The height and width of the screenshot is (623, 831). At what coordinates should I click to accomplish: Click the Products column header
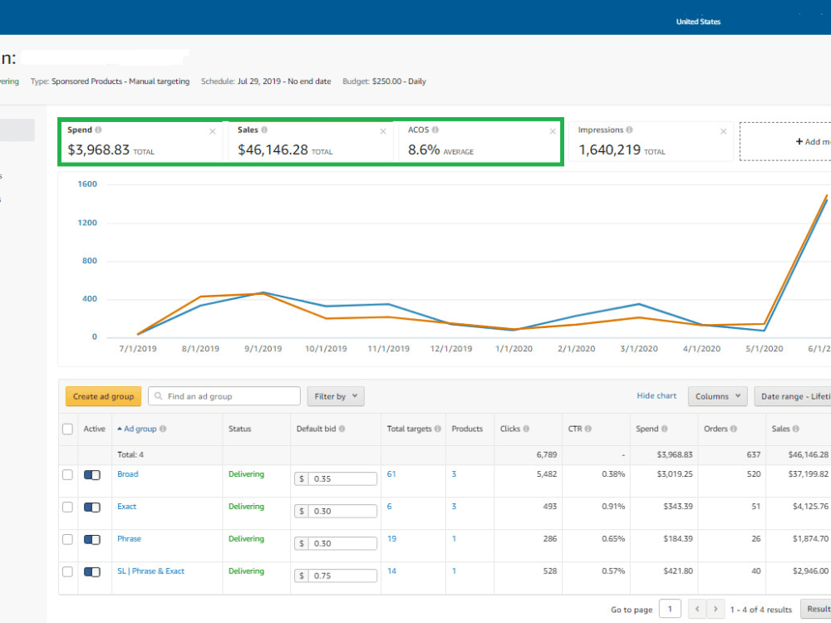tap(467, 429)
